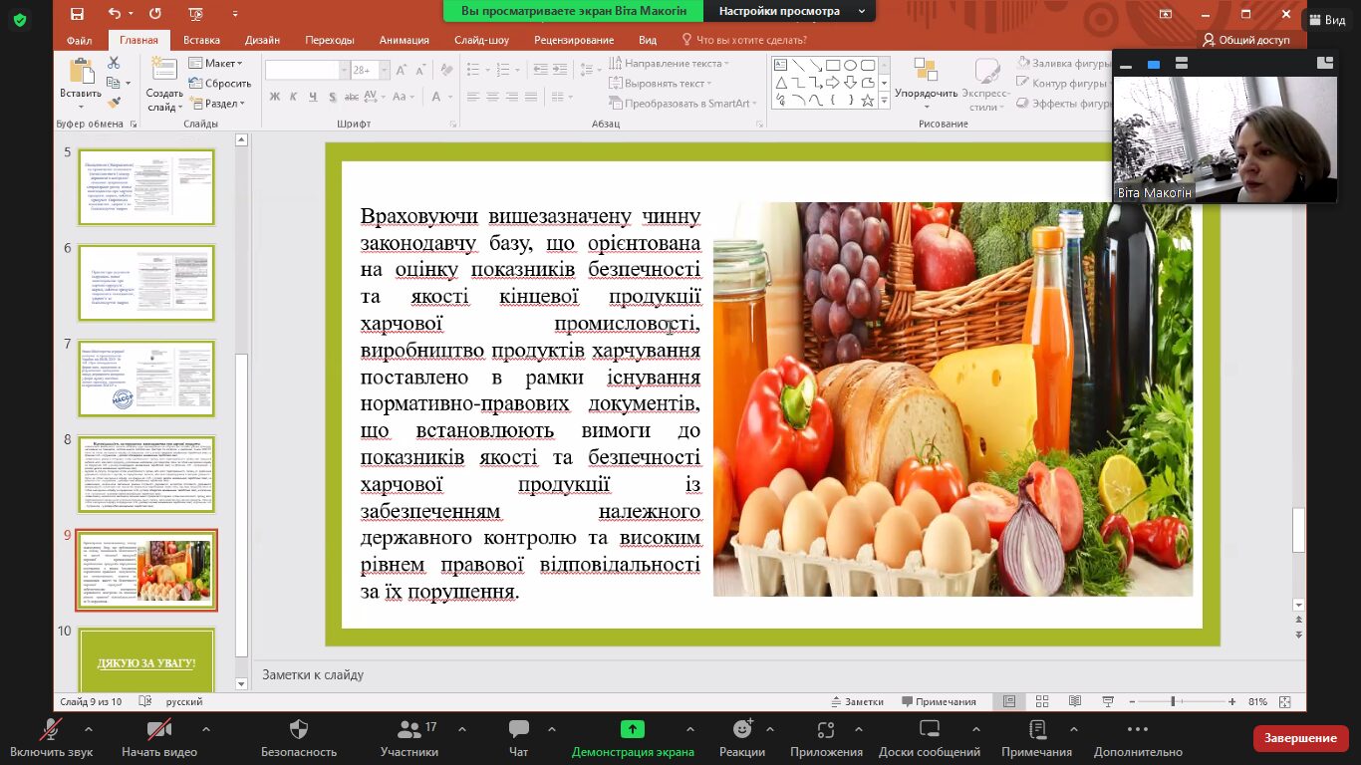This screenshot has height=765, width=1361.
Task: Toggle strikethrough abc formatting
Action: [352, 97]
